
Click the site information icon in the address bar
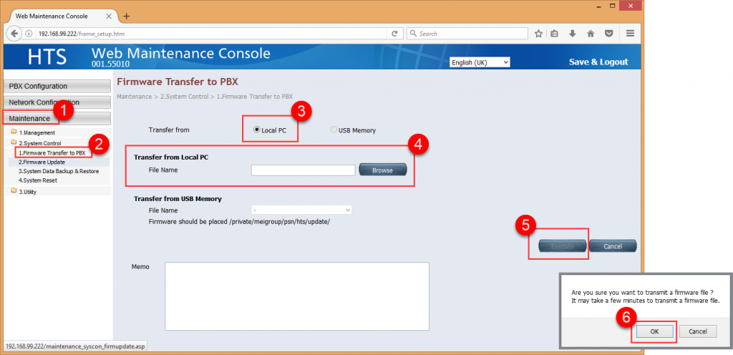(x=29, y=34)
